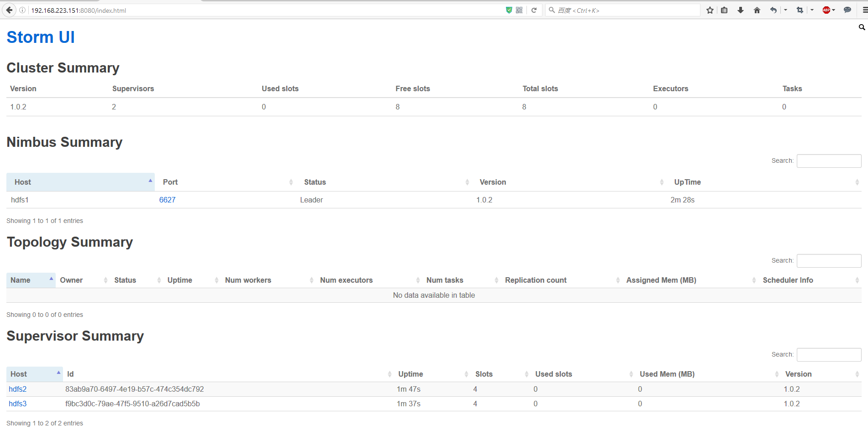868x435 pixels.
Task: Focus Nimbus Summary search field
Action: coord(829,161)
